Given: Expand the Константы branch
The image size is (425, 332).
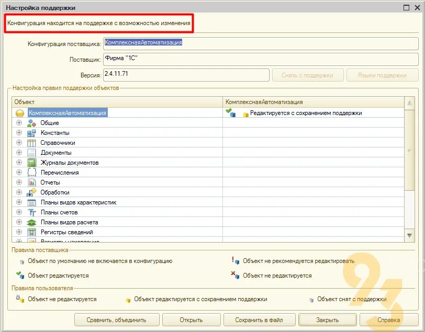Looking at the screenshot, I should [x=19, y=132].
